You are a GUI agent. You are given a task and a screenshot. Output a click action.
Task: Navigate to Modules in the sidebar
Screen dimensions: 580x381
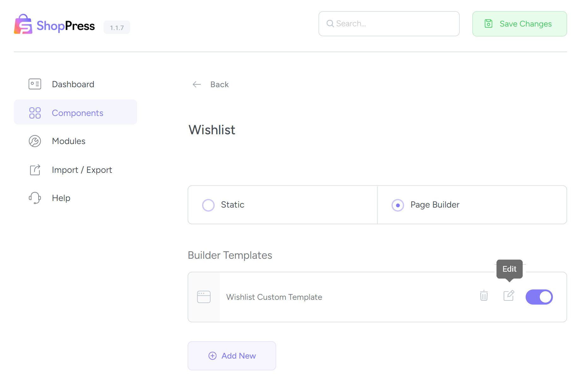69,141
